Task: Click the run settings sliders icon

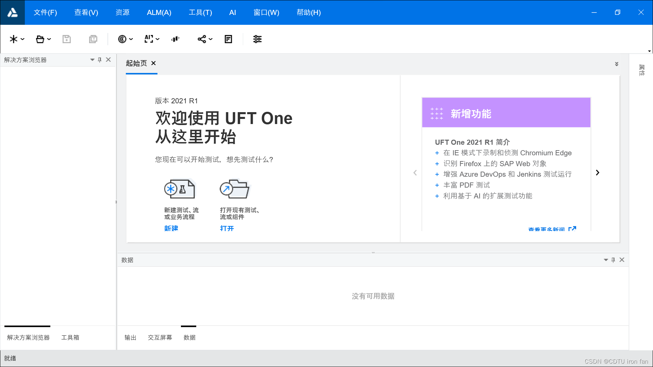Action: pyautogui.click(x=257, y=39)
